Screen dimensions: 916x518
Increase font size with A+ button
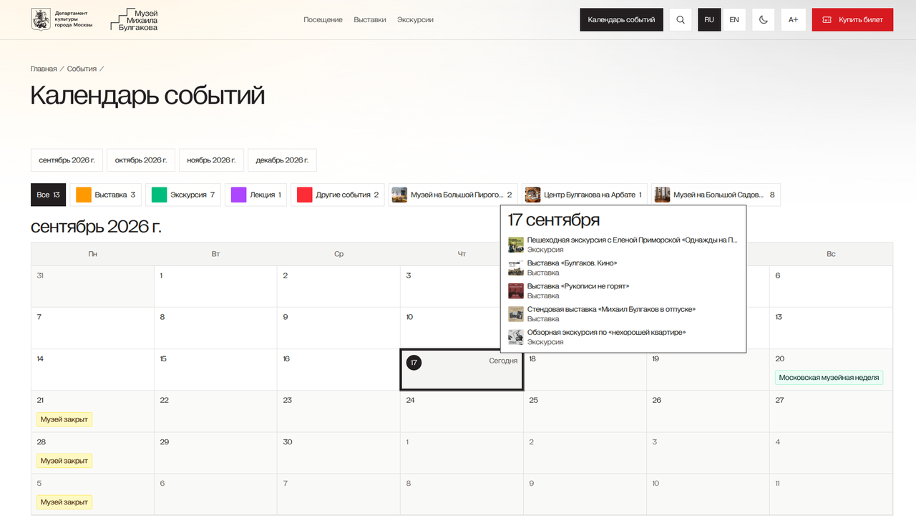(794, 20)
